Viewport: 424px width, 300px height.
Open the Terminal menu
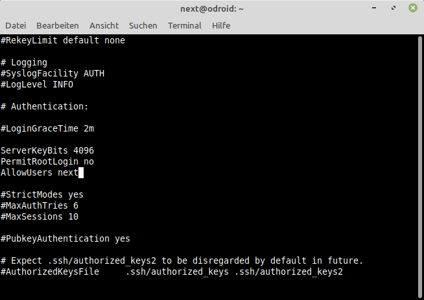point(185,25)
